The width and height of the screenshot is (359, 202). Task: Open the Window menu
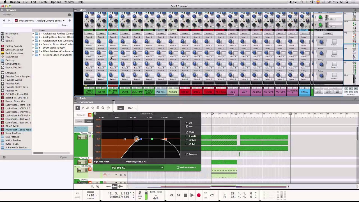point(69,2)
